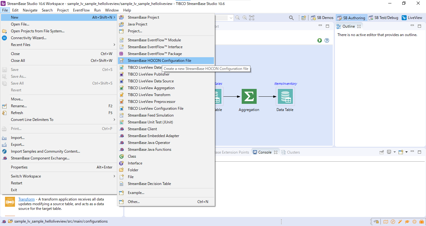
Task: Click the zoom to fit icon
Action: 252,18
